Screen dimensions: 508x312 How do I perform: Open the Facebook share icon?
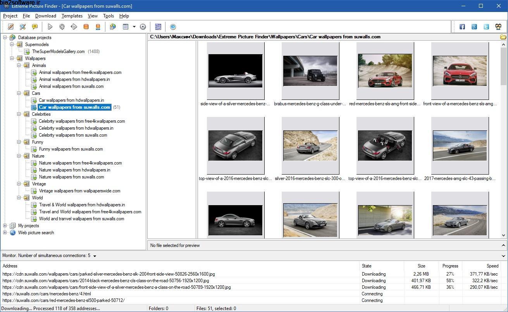(462, 27)
